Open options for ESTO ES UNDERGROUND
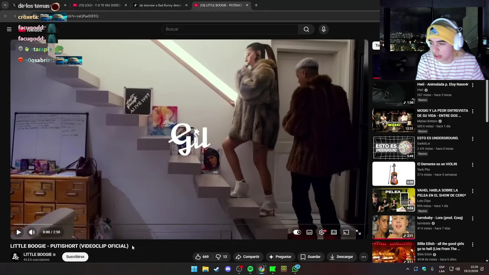The width and height of the screenshot is (489, 275). [x=473, y=139]
